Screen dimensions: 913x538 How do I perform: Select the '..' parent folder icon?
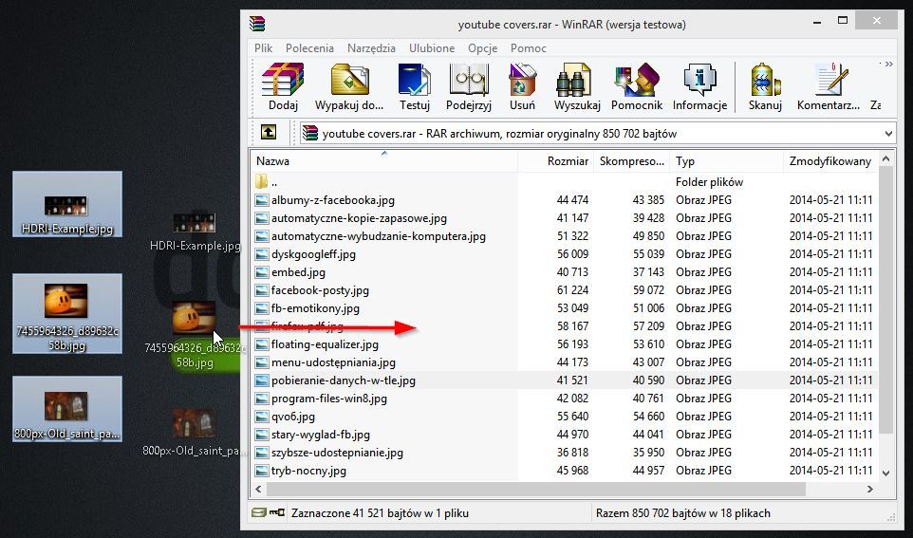(x=261, y=181)
